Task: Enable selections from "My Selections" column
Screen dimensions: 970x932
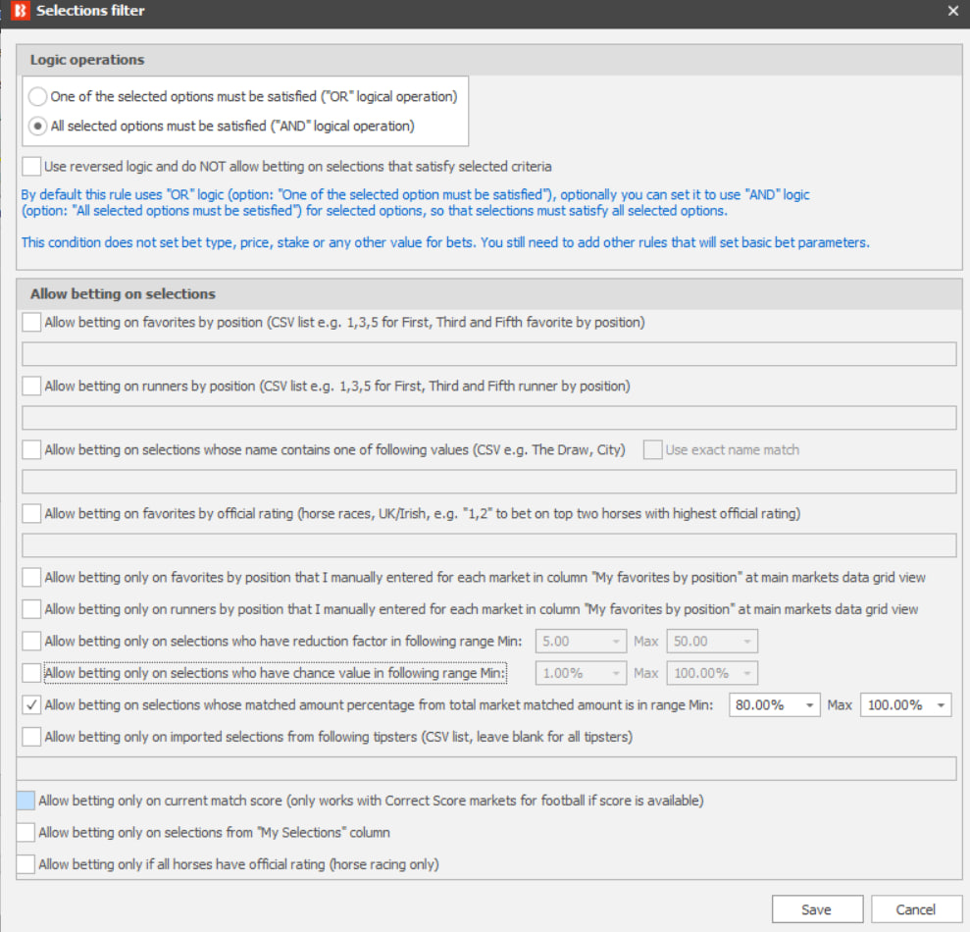Action: 26,832
